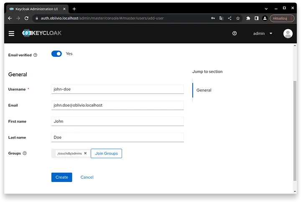Open the help question-mark icon in header
301x202 pixels.
pos(235,33)
